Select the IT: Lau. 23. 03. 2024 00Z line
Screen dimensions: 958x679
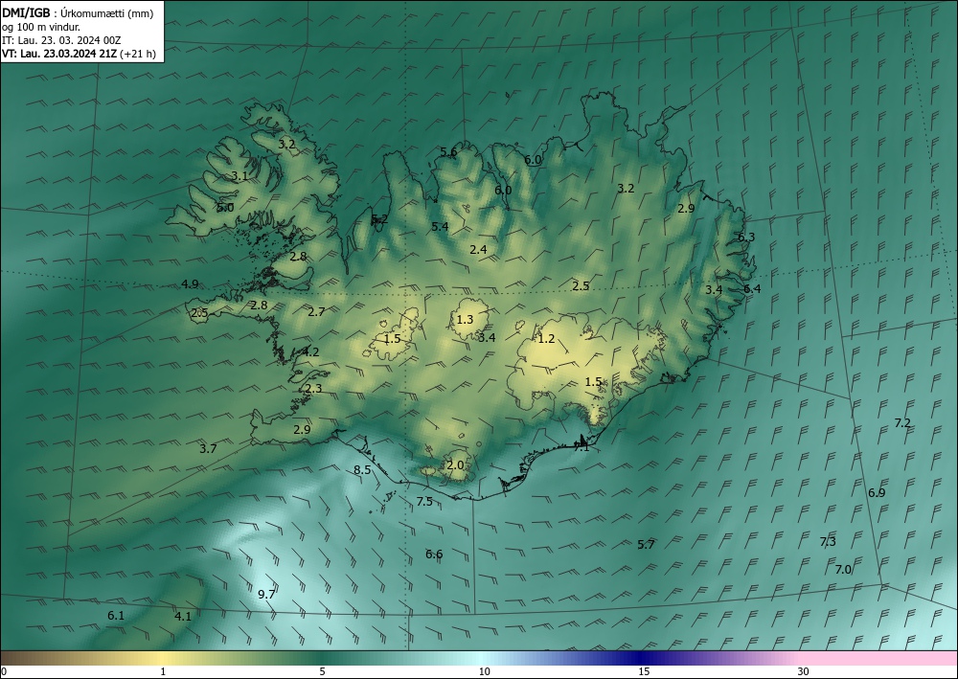(61, 40)
